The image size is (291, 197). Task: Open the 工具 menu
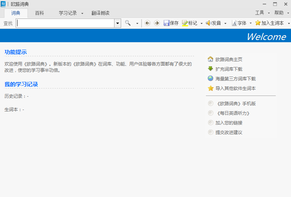pyautogui.click(x=259, y=13)
